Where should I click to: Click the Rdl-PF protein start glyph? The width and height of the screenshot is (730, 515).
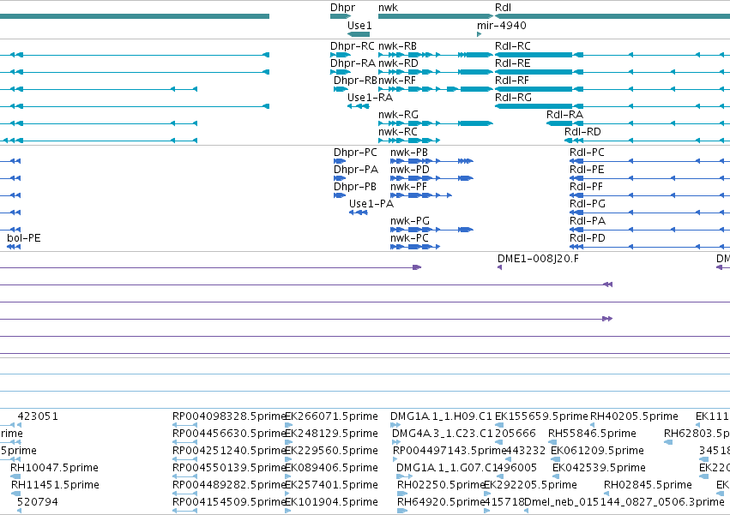576,196
